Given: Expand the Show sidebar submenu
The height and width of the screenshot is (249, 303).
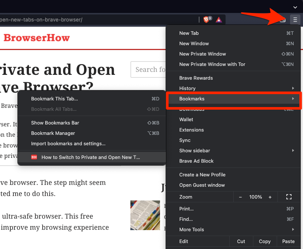Looking at the screenshot, I should coord(233,150).
